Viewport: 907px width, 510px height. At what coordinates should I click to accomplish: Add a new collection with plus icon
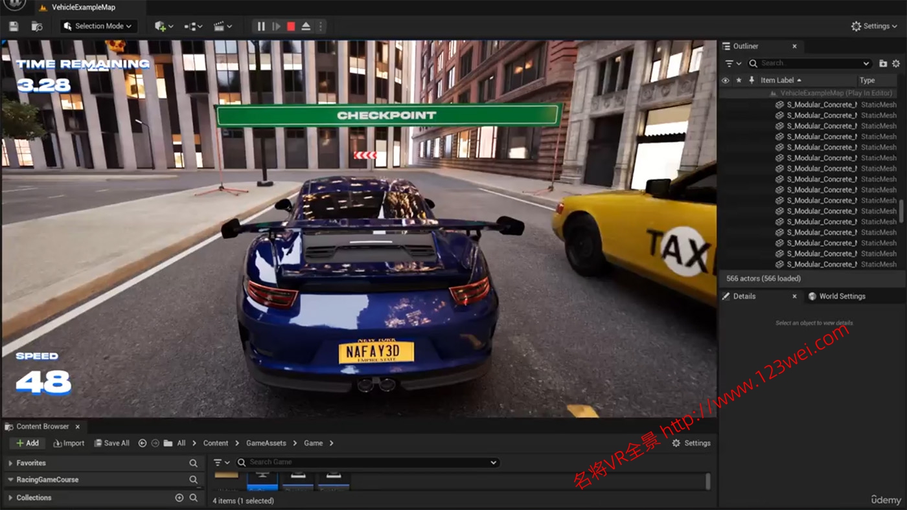(179, 498)
